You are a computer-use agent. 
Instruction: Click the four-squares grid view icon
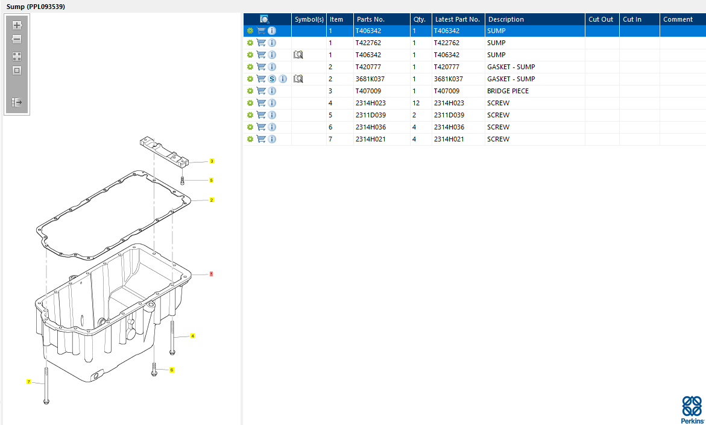[x=17, y=57]
